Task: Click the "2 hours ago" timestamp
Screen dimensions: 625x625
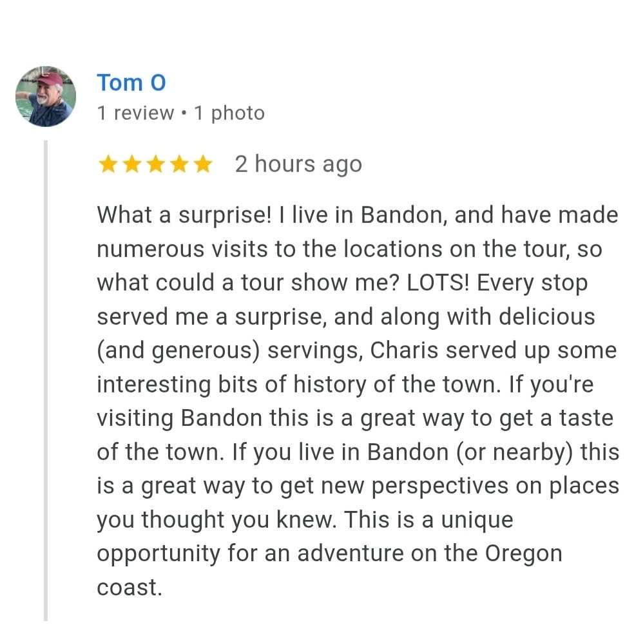Action: point(298,164)
